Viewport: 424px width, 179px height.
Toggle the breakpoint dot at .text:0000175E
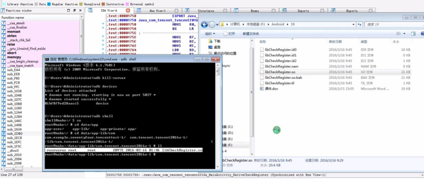103,41
